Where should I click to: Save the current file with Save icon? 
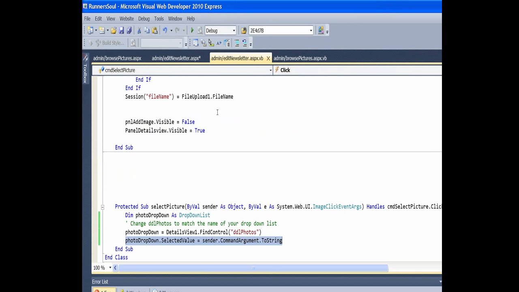121,30
